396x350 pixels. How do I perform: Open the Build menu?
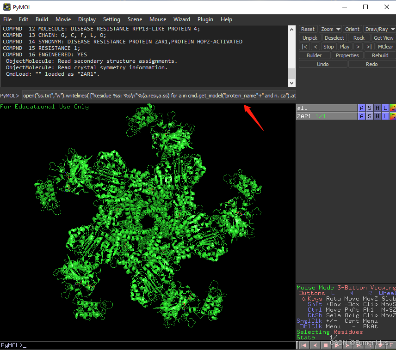(42, 19)
